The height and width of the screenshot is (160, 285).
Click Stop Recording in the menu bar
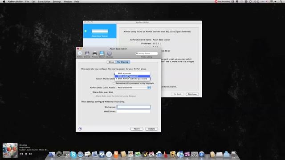222,1
